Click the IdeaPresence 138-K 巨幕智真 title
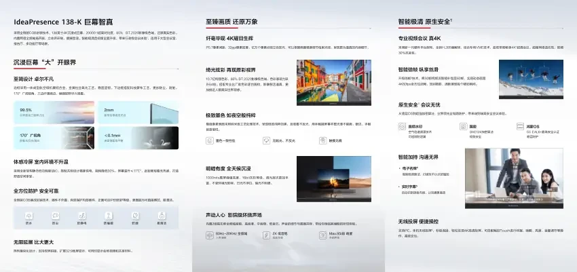This screenshot has height=272, width=577. coord(63,22)
